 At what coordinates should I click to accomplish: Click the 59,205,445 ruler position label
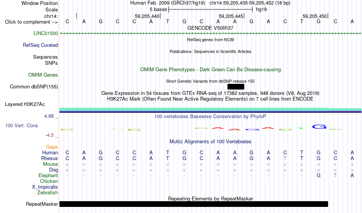click(231, 16)
